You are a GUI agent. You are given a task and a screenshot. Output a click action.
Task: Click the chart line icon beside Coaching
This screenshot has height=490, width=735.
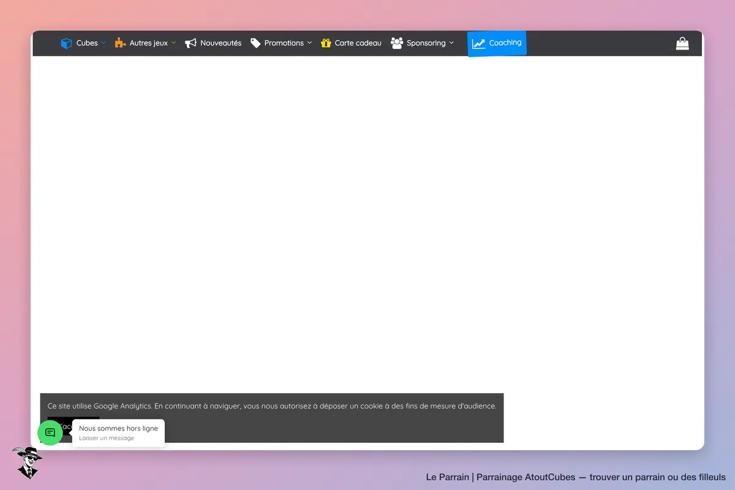(x=478, y=43)
